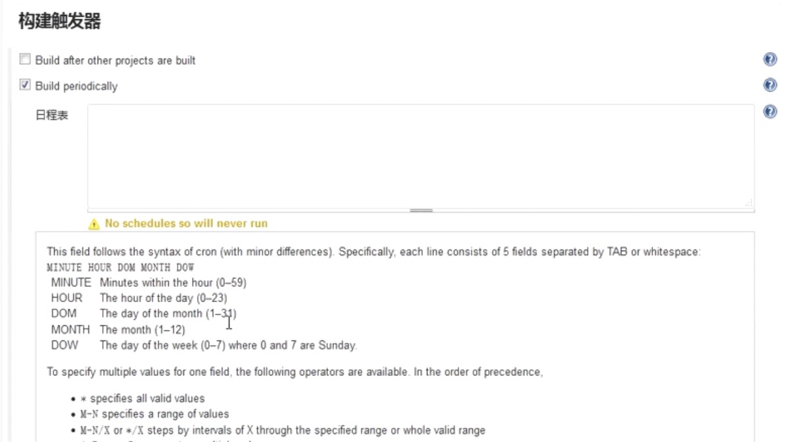Click the "No schedules so will never run" warning
This screenshot has width=789, height=442.
(x=186, y=224)
